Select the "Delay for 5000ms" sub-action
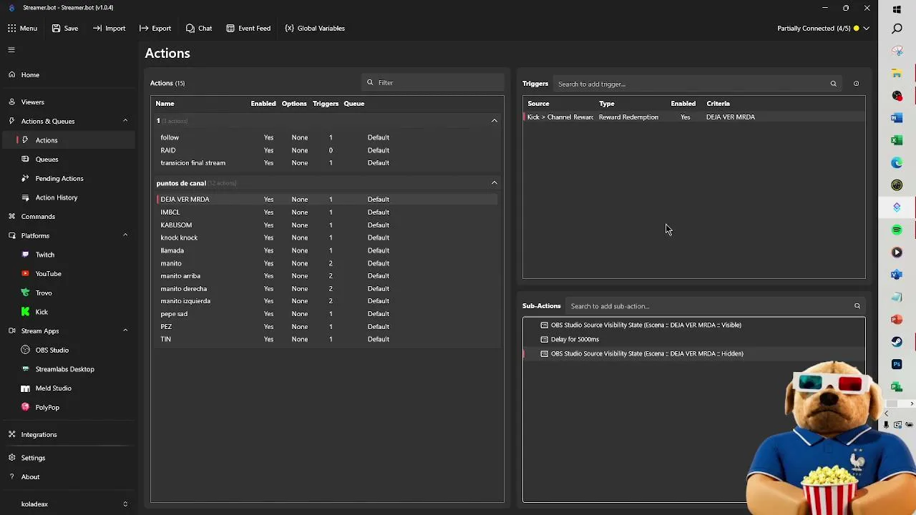The width and height of the screenshot is (916, 515). pyautogui.click(x=693, y=339)
